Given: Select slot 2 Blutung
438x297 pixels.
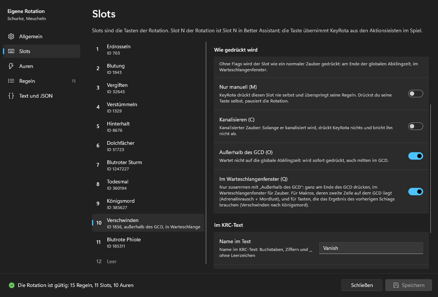Looking at the screenshot, I should pyautogui.click(x=148, y=69).
